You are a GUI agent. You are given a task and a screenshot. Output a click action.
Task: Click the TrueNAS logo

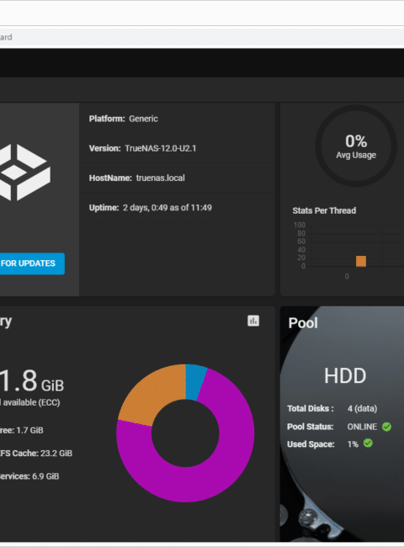(24, 173)
